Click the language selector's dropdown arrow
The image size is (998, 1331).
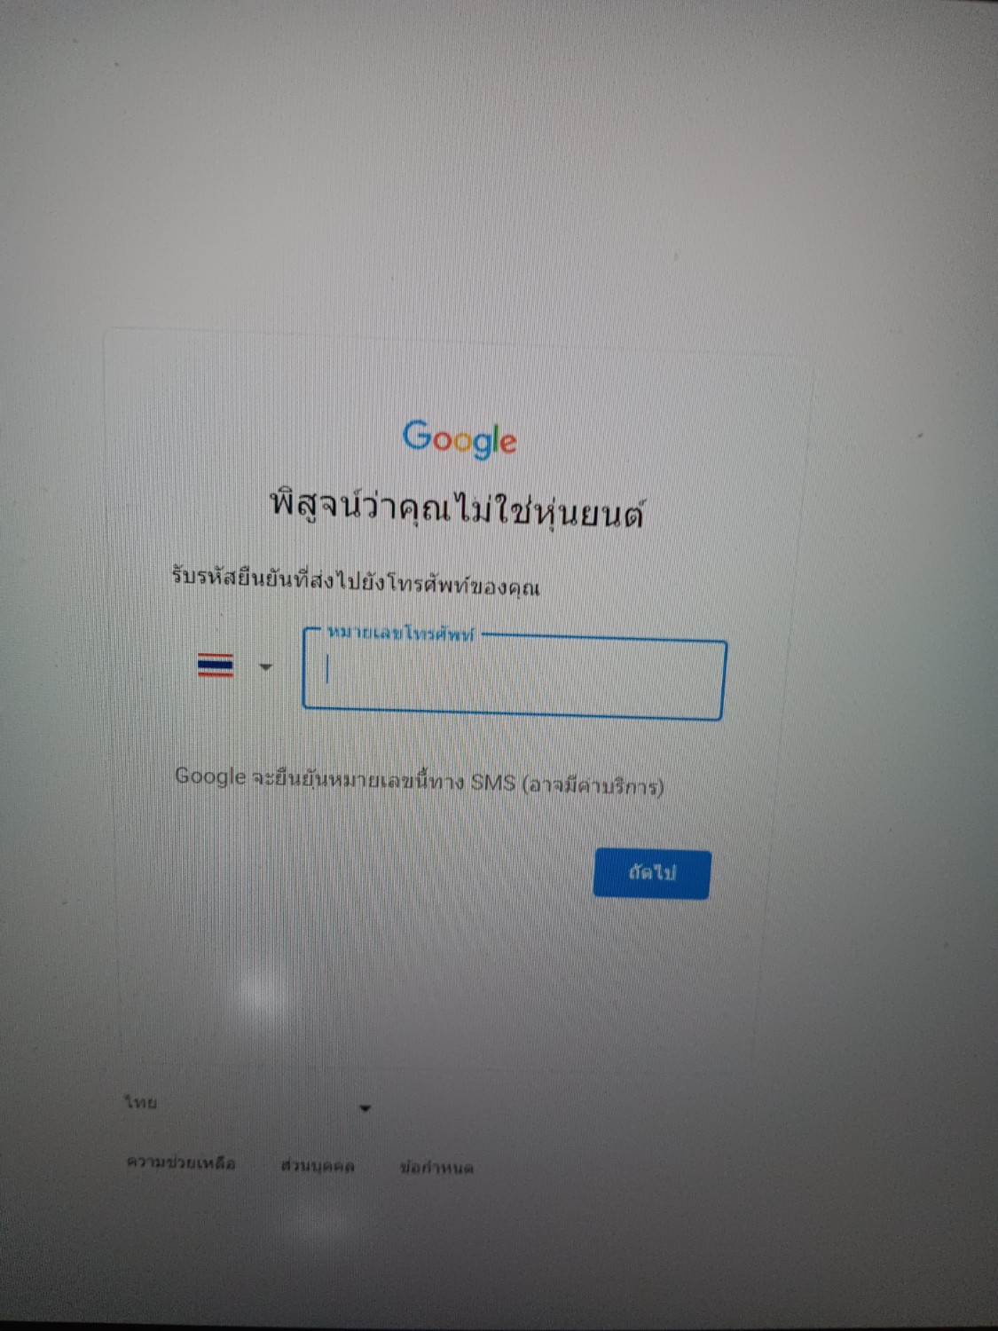click(365, 1108)
